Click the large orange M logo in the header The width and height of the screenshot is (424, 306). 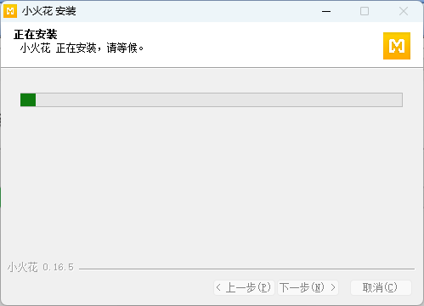(397, 46)
